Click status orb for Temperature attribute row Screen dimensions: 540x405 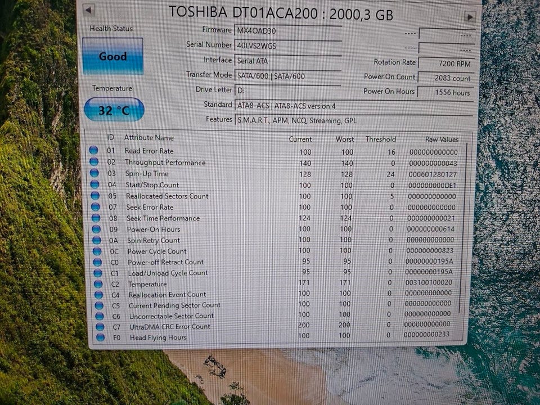coord(98,283)
